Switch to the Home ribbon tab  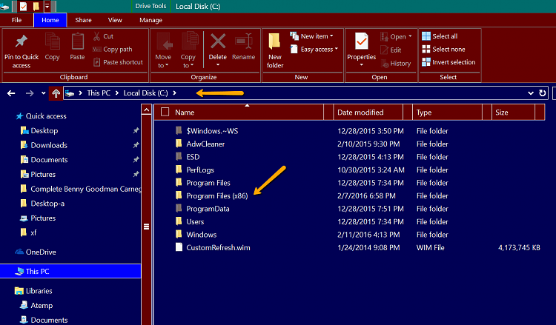(x=50, y=20)
